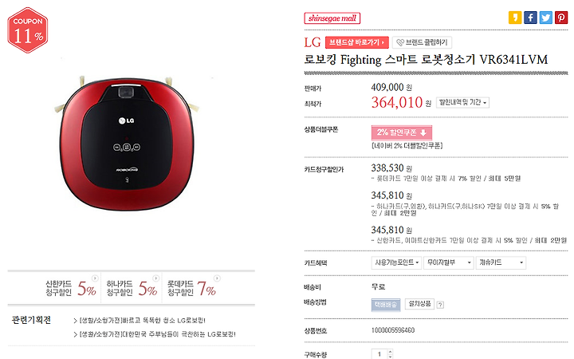Download the 2% 할인쿠폰

[x=402, y=132]
